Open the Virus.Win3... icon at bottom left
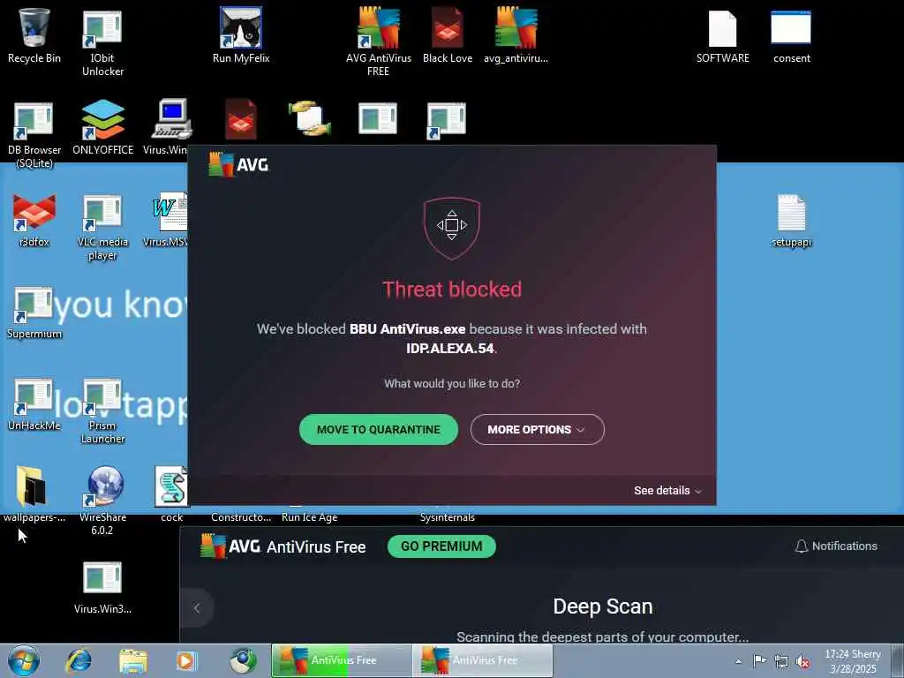904x678 pixels. [x=102, y=588]
